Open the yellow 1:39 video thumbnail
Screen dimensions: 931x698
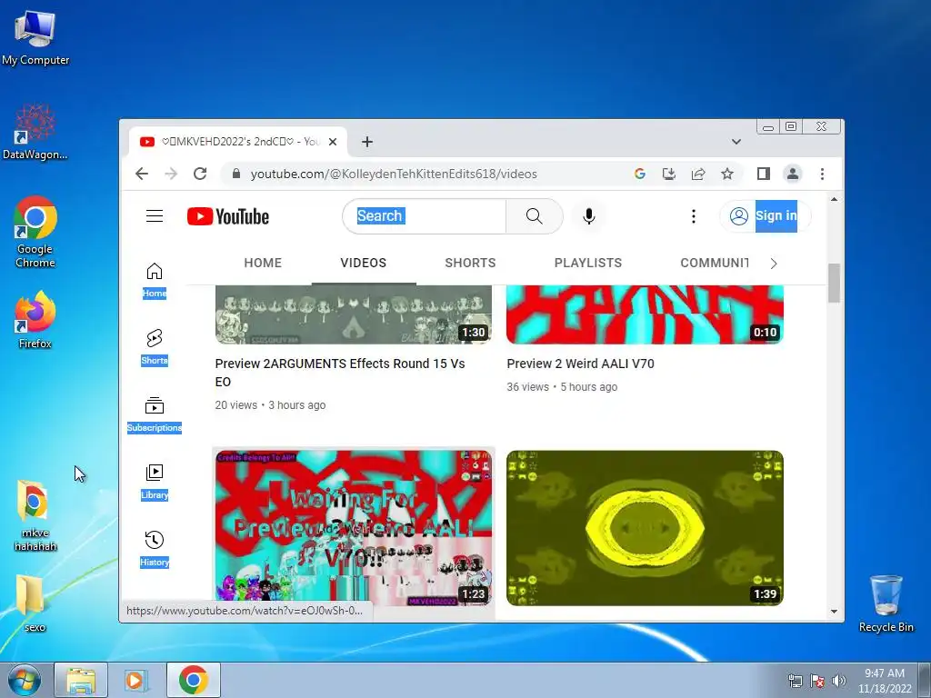click(645, 528)
